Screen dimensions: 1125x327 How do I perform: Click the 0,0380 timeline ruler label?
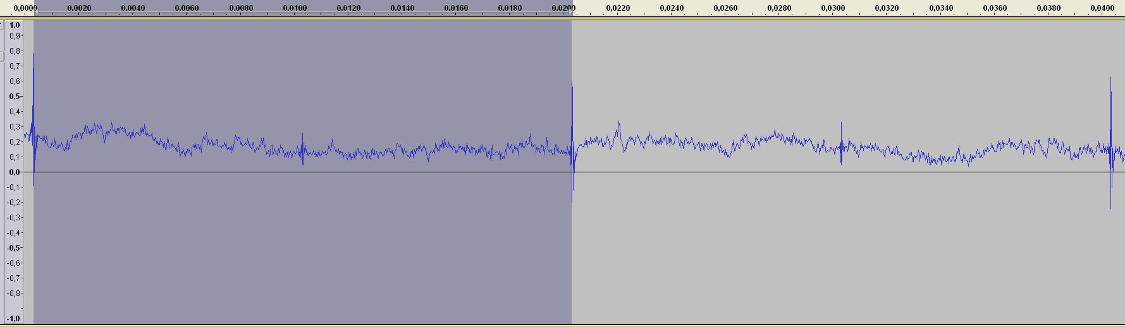pos(1048,8)
